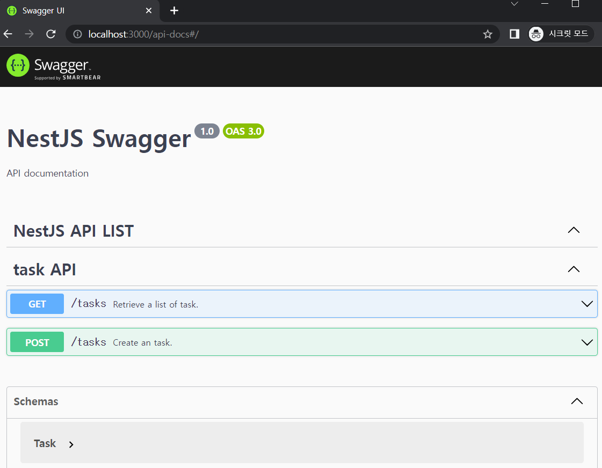This screenshot has height=468, width=602.
Task: Expand the POST /tasks operation arrow
Action: [587, 342]
